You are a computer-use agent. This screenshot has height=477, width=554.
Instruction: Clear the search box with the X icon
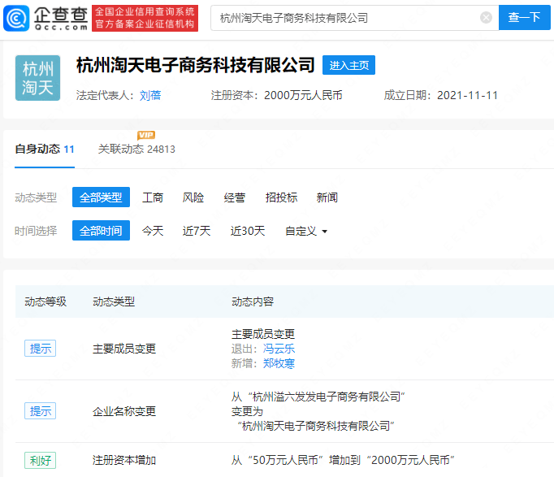(486, 18)
